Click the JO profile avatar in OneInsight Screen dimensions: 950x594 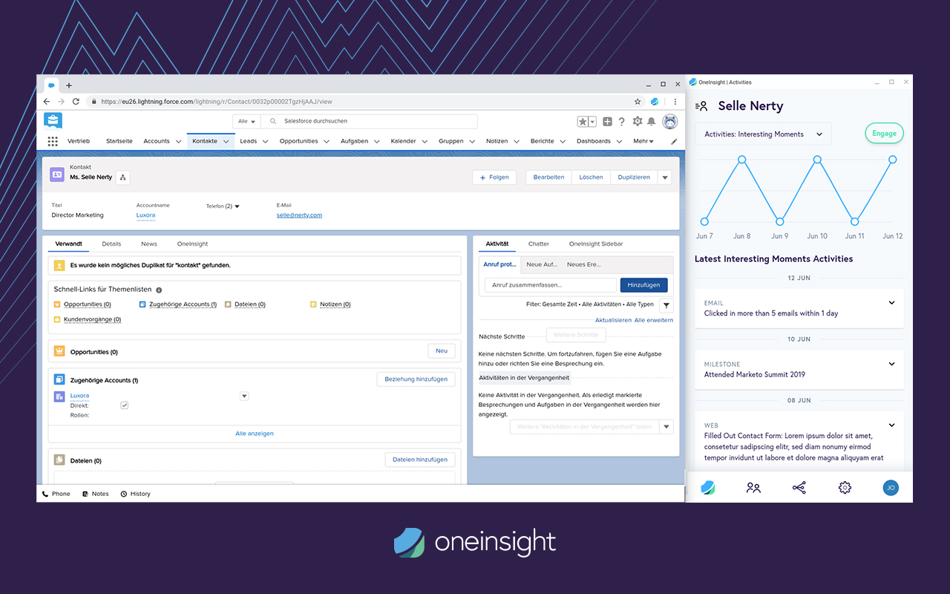pos(890,488)
